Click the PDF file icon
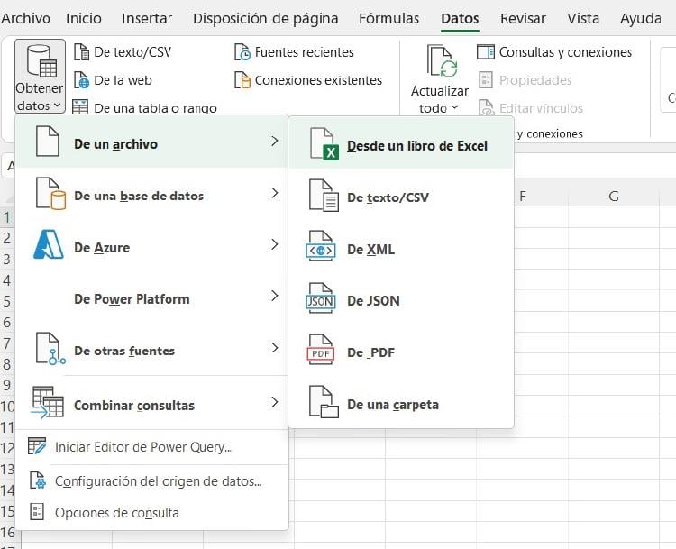The width and height of the screenshot is (676, 549). click(x=321, y=350)
